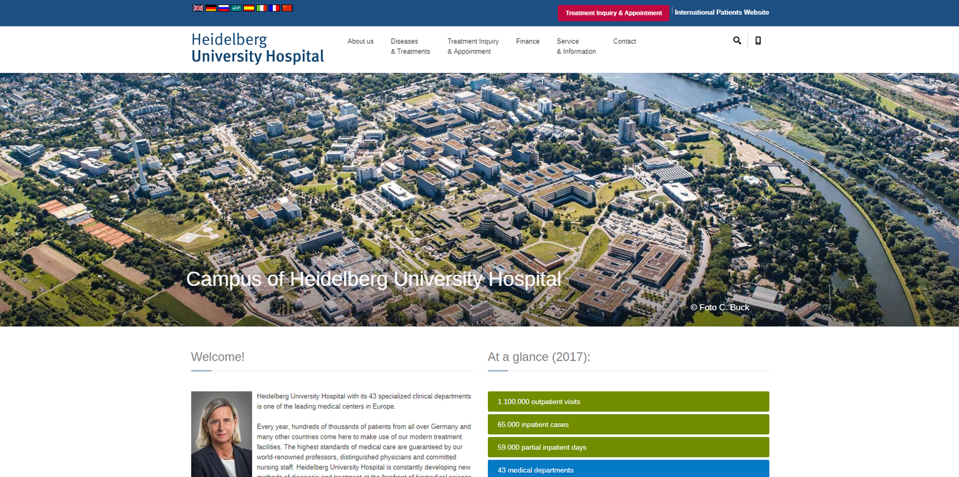
Task: Open the About us menu
Action: (360, 41)
